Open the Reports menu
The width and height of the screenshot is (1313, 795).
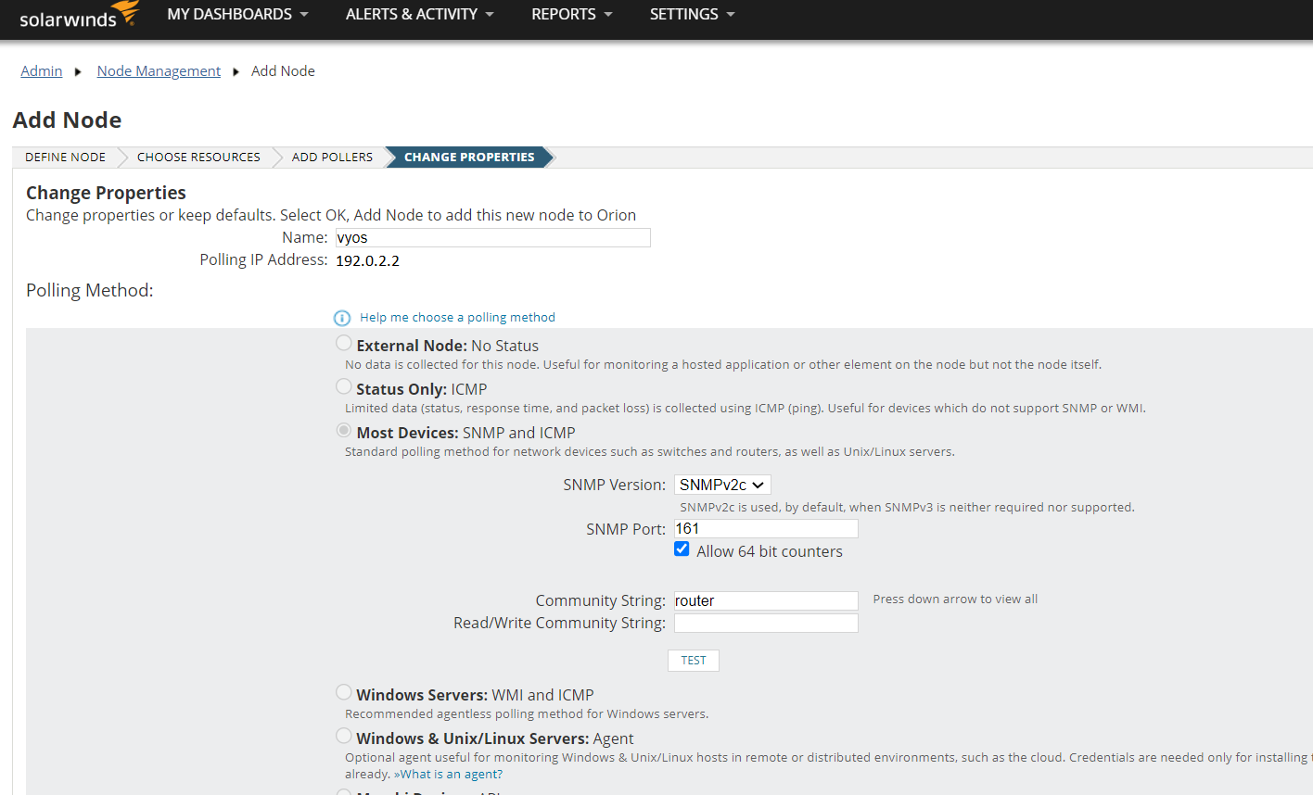pyautogui.click(x=571, y=15)
